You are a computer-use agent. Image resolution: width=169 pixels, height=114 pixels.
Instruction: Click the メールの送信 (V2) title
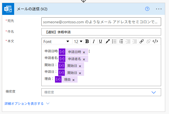click(32, 9)
